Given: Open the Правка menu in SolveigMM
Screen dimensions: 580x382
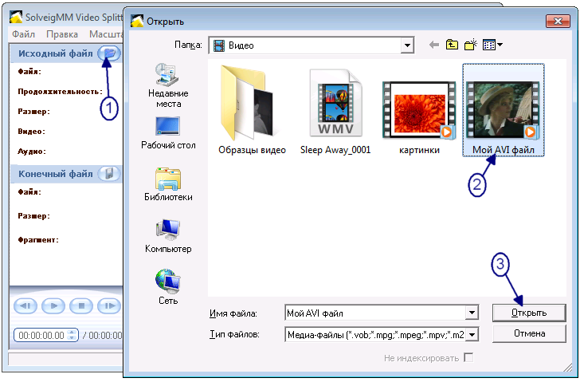Looking at the screenshot, I should [62, 34].
